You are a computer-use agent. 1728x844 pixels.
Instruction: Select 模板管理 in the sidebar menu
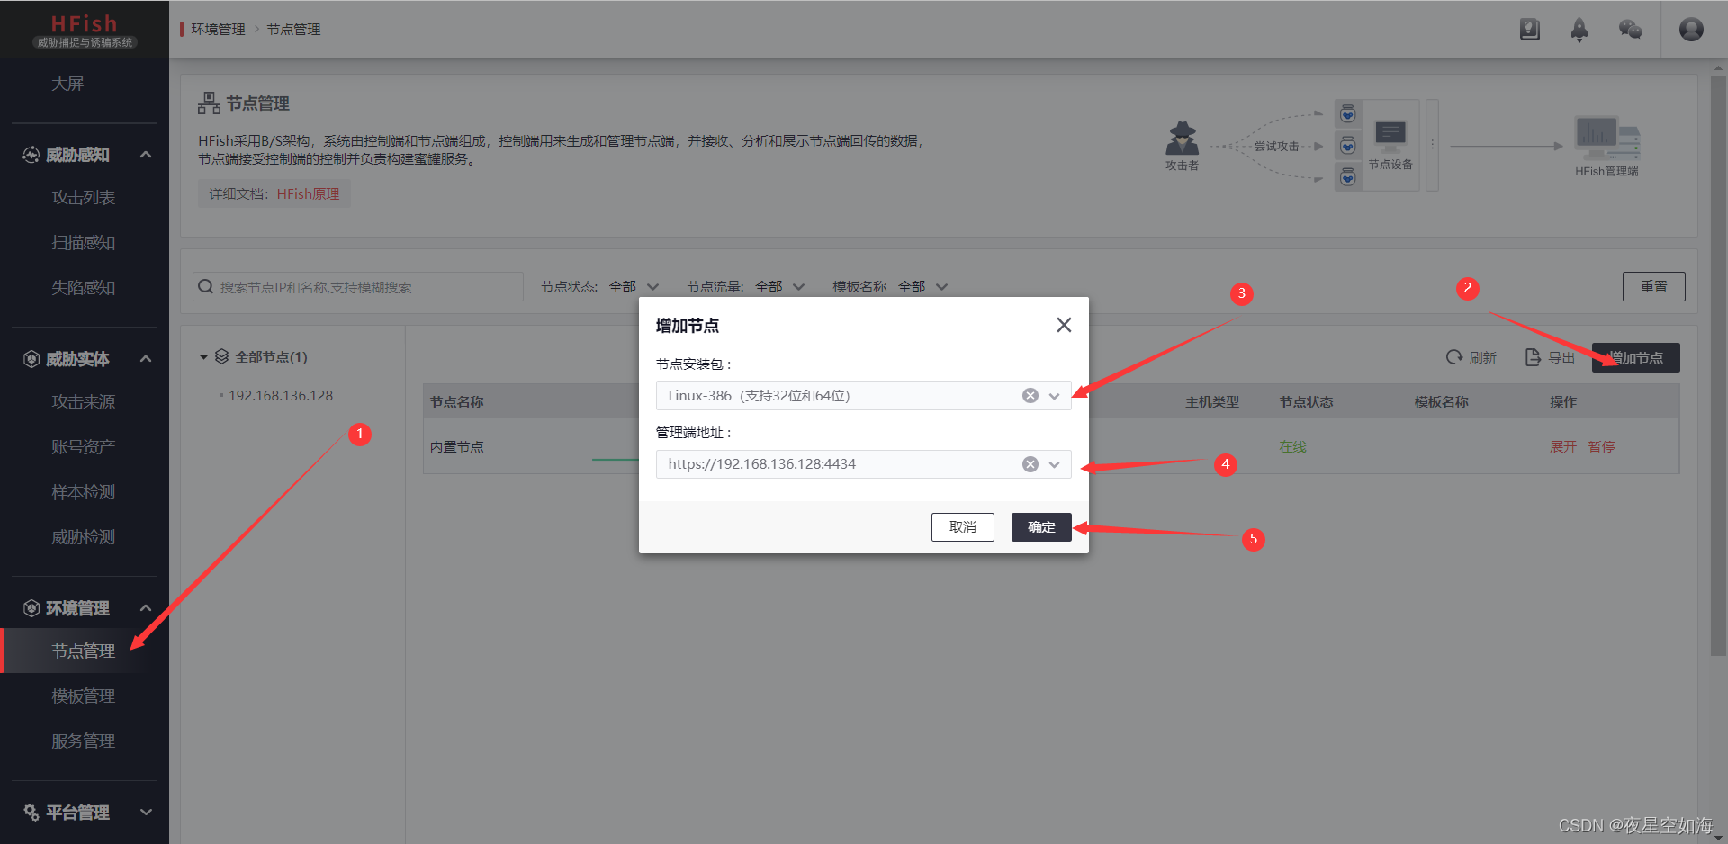click(84, 696)
